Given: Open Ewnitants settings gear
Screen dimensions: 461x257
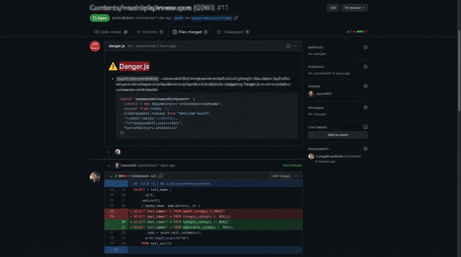Looking at the screenshot, I should [366, 47].
